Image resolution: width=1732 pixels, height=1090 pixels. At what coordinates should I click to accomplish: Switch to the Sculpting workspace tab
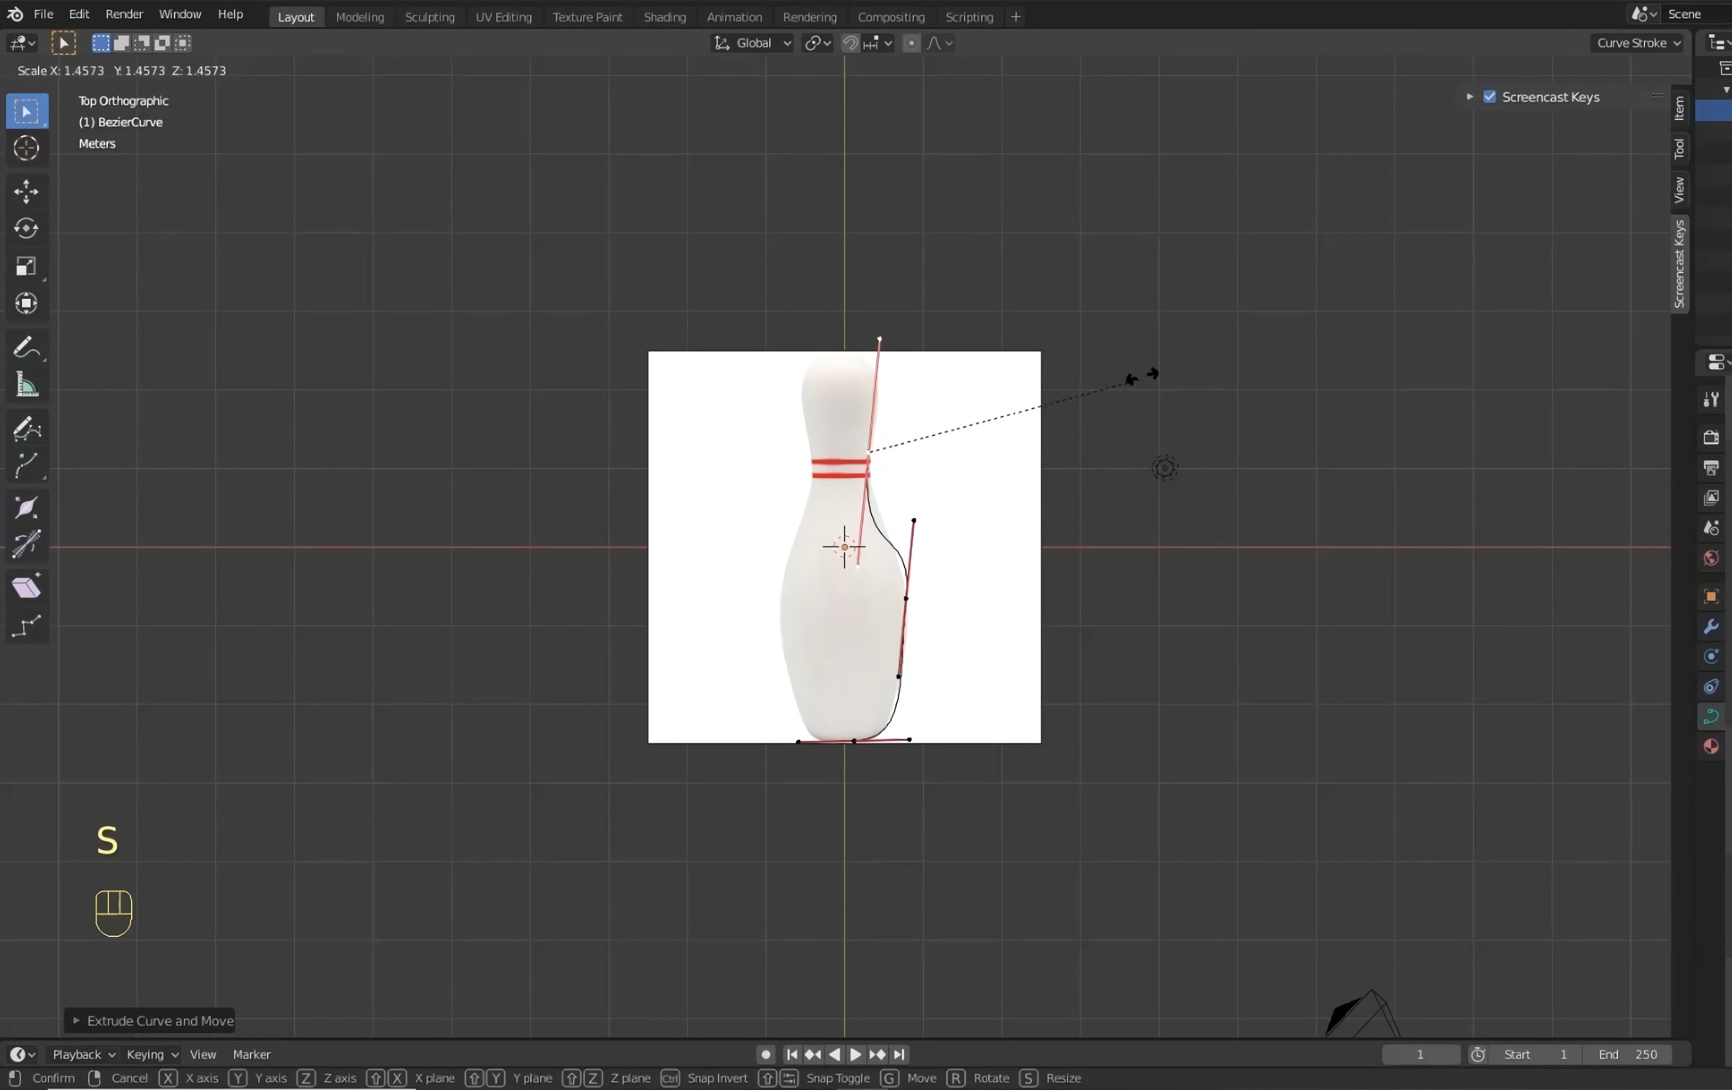tap(429, 17)
